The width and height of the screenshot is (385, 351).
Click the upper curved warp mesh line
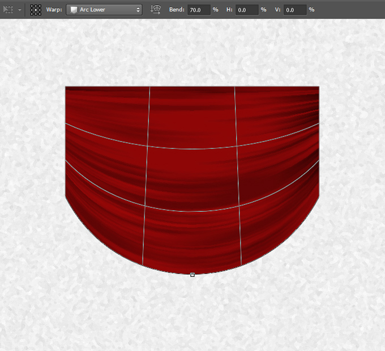coord(192,149)
